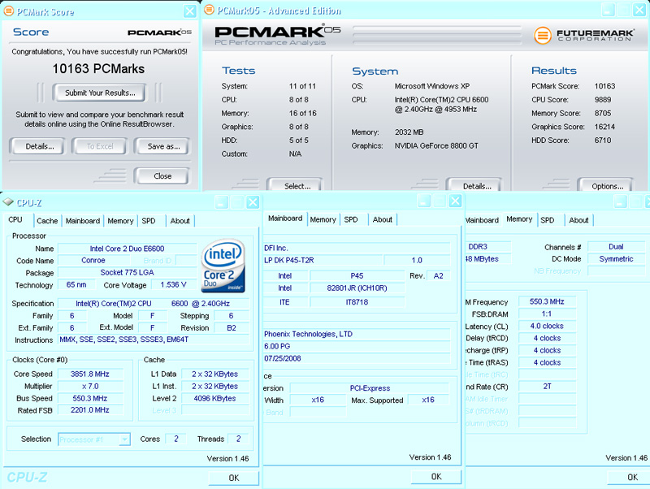Click the Core Voltage 1.536 V field
The width and height of the screenshot is (650, 489).
[x=173, y=284]
